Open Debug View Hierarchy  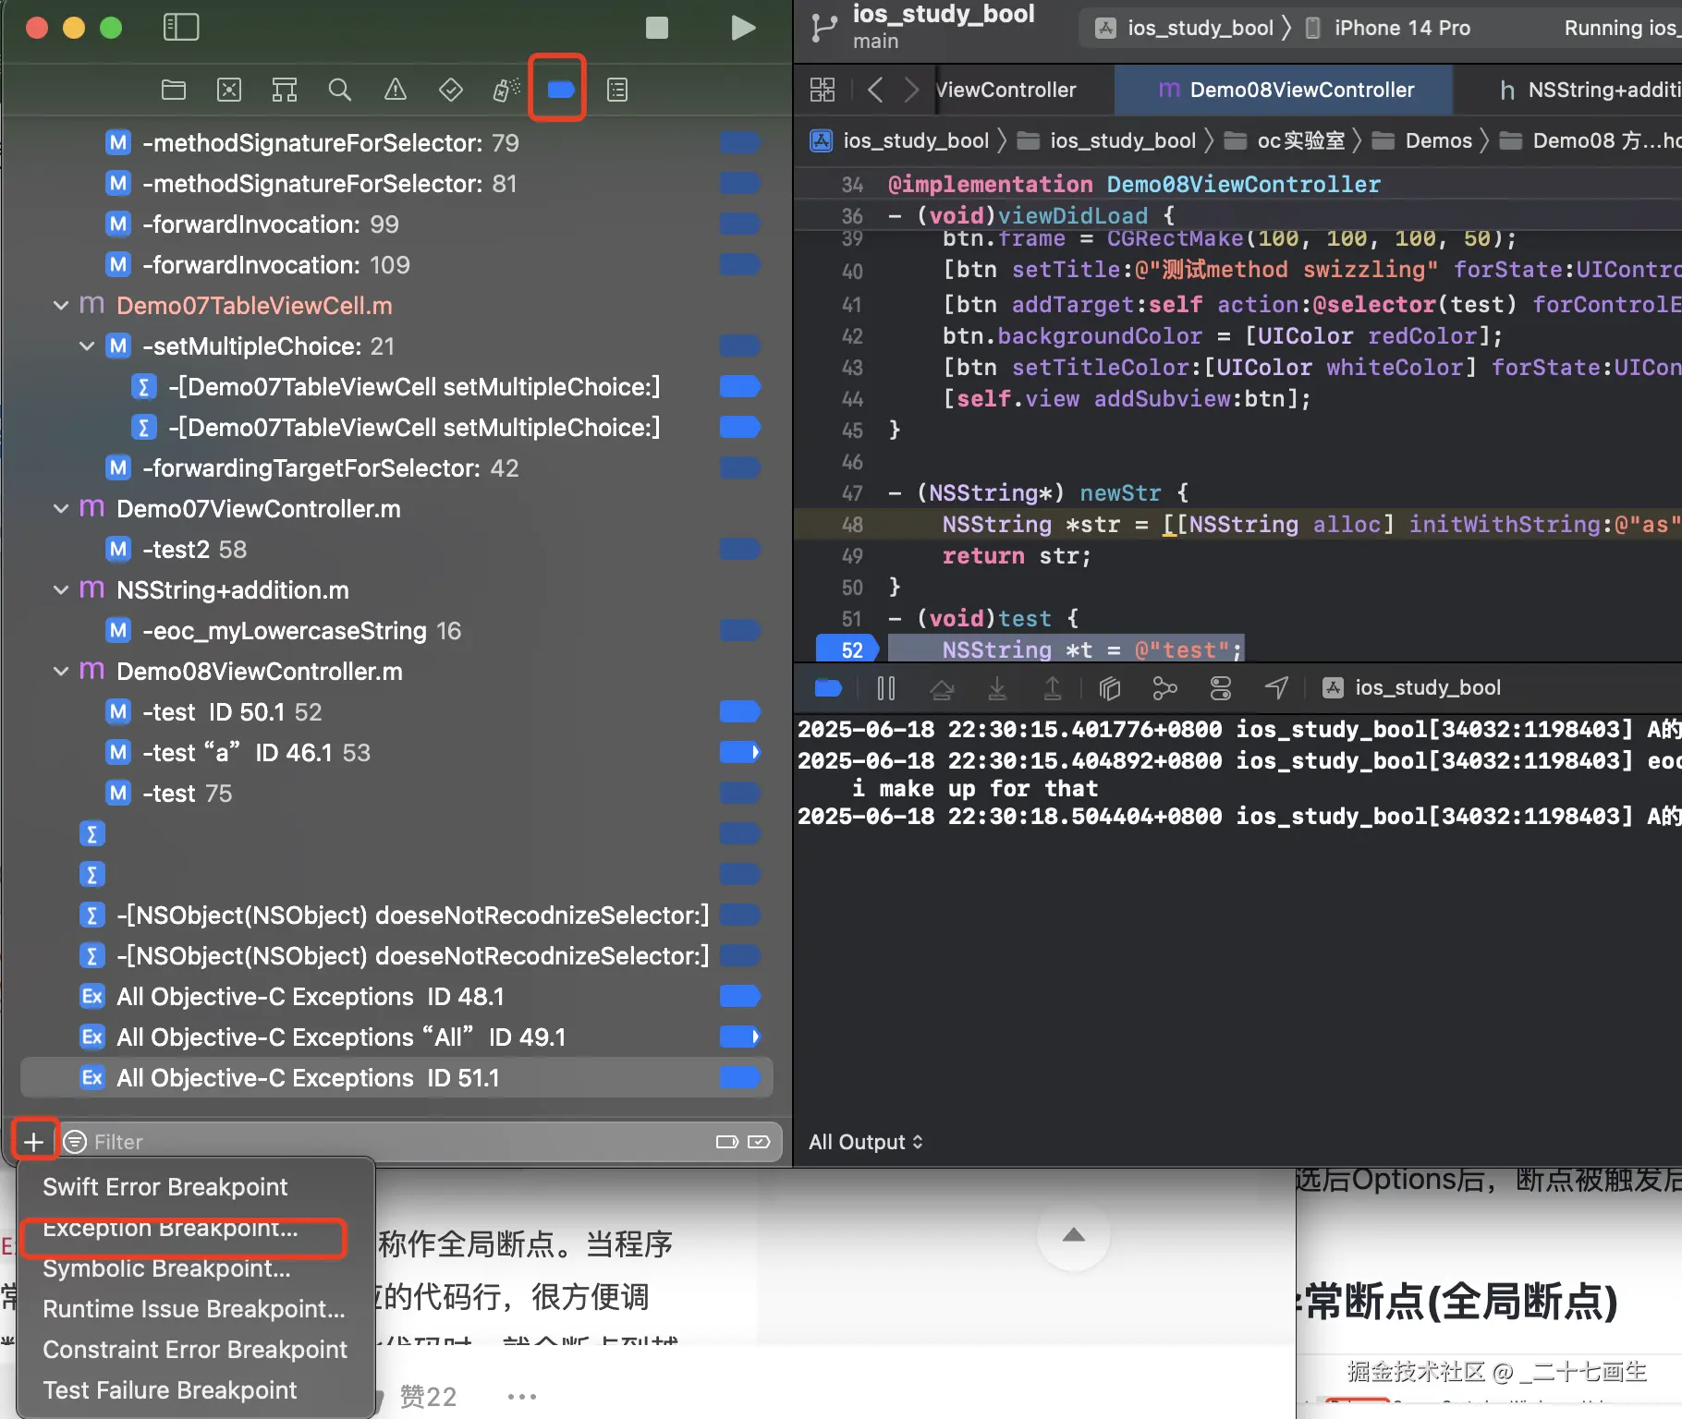tap(1110, 687)
